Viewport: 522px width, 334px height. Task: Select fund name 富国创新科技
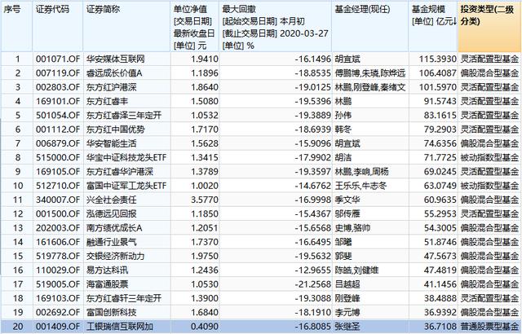(111, 312)
